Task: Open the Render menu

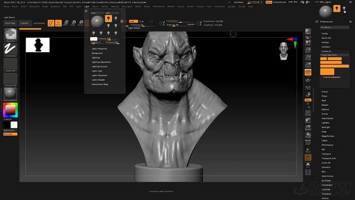Action: pos(171,7)
